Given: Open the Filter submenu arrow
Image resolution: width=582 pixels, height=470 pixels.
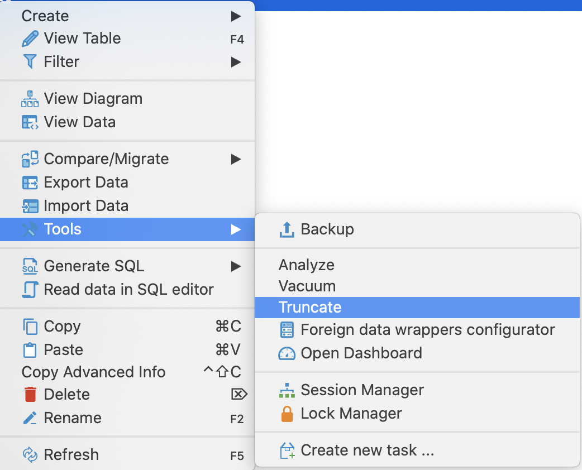Looking at the screenshot, I should [x=236, y=61].
